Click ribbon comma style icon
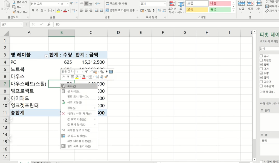 pyautogui.click(x=154, y=11)
